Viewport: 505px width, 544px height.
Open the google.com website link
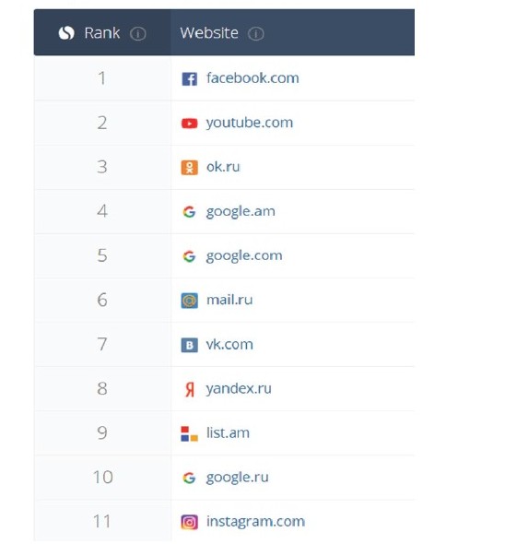[x=244, y=256]
